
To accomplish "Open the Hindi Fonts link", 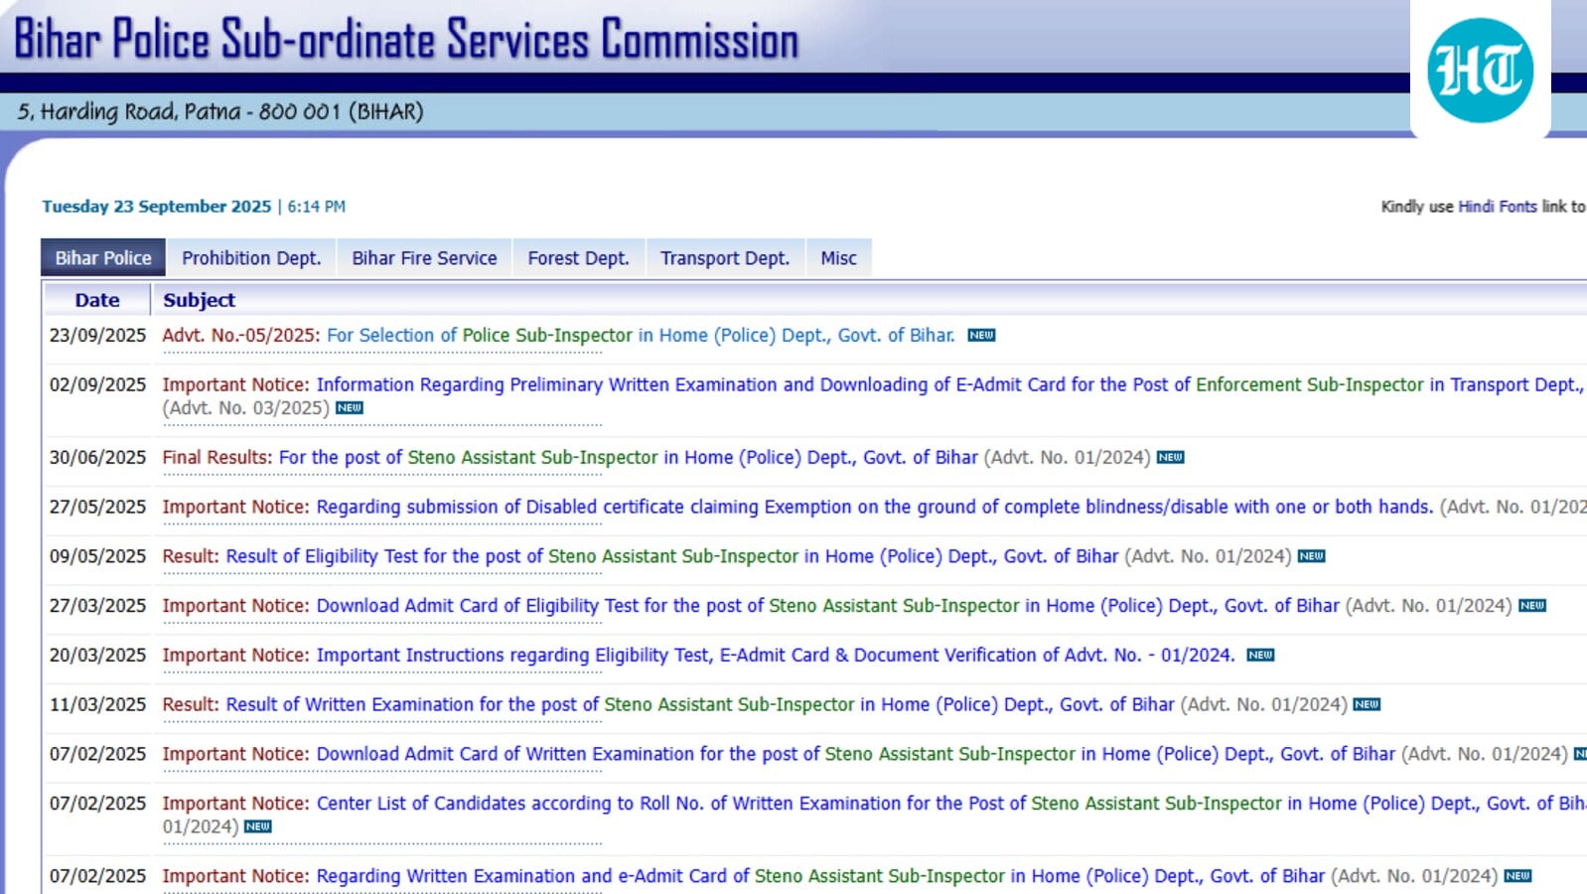I will 1497,207.
